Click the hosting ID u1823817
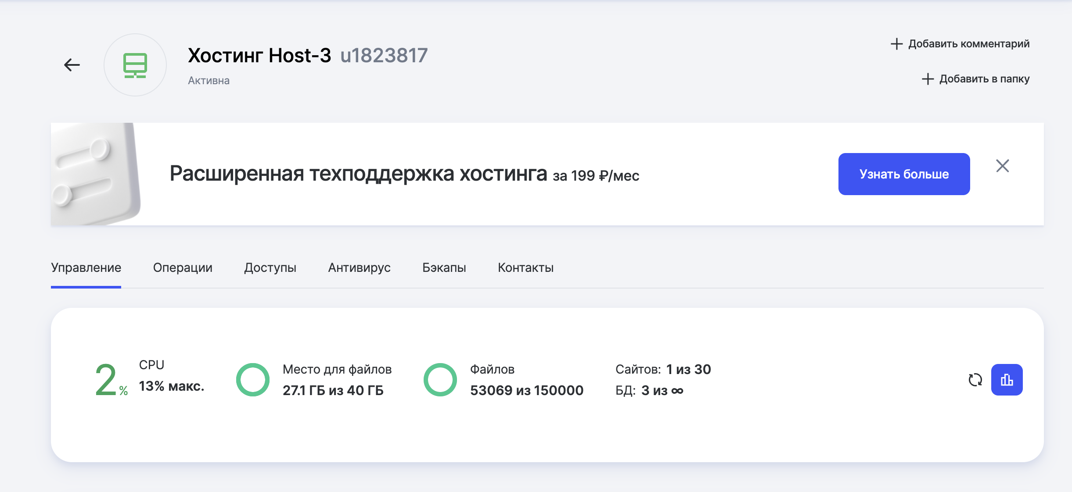 click(384, 55)
